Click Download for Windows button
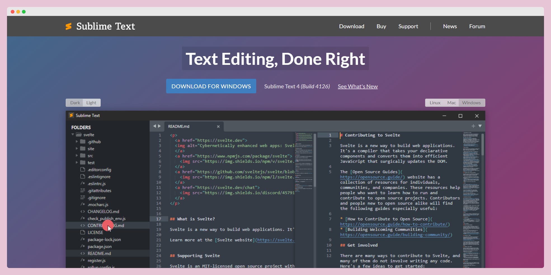 click(211, 86)
